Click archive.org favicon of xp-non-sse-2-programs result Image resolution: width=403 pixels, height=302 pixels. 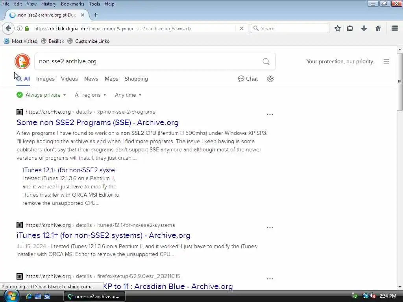[20, 112]
